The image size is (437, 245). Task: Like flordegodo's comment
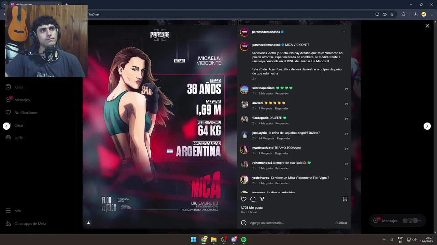pos(346,119)
